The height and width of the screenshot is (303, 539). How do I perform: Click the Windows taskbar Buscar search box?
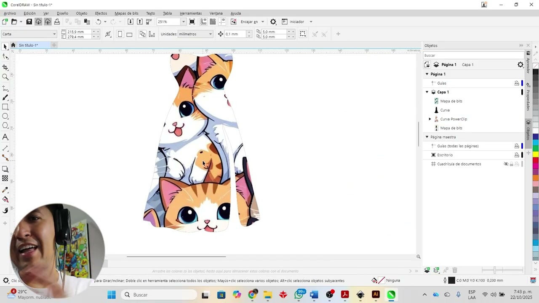click(x=159, y=295)
